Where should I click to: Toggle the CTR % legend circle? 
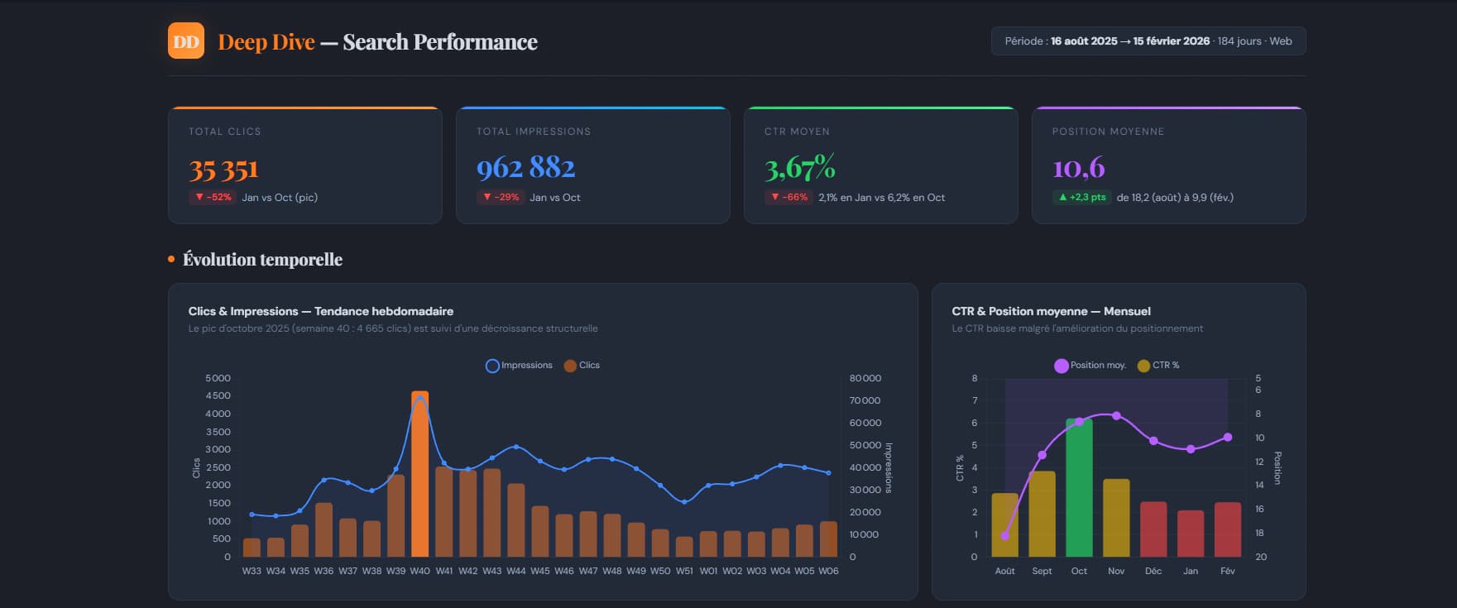click(x=1143, y=366)
